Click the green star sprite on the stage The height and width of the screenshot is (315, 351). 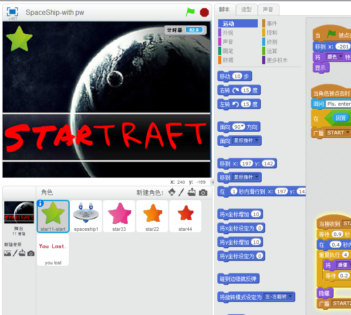[20, 38]
